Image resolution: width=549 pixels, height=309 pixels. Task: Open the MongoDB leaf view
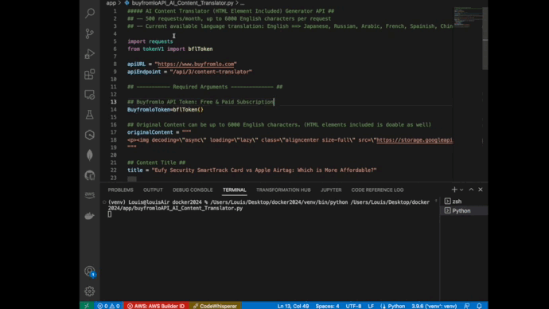[x=90, y=155]
